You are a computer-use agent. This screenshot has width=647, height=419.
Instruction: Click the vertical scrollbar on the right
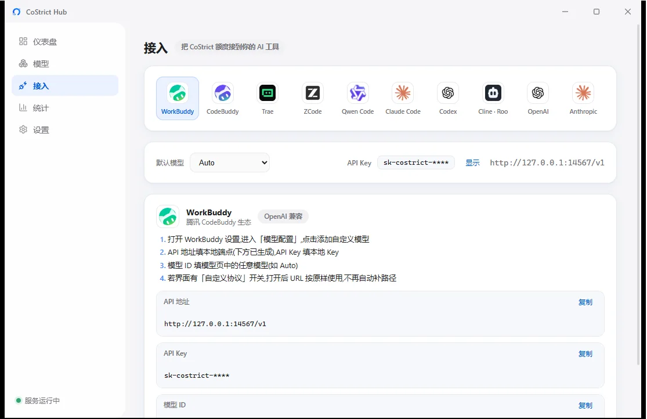639,194
